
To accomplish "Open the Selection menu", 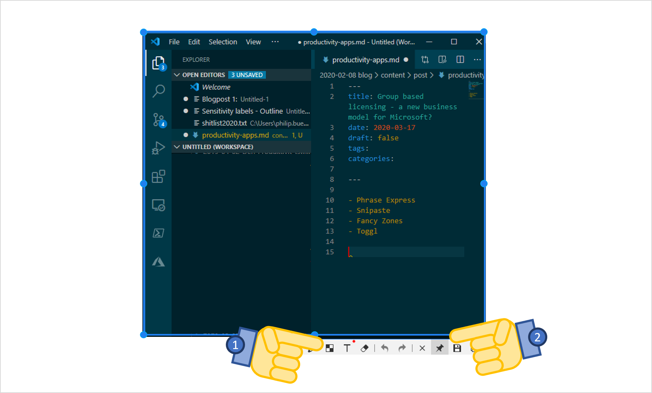I will click(223, 42).
